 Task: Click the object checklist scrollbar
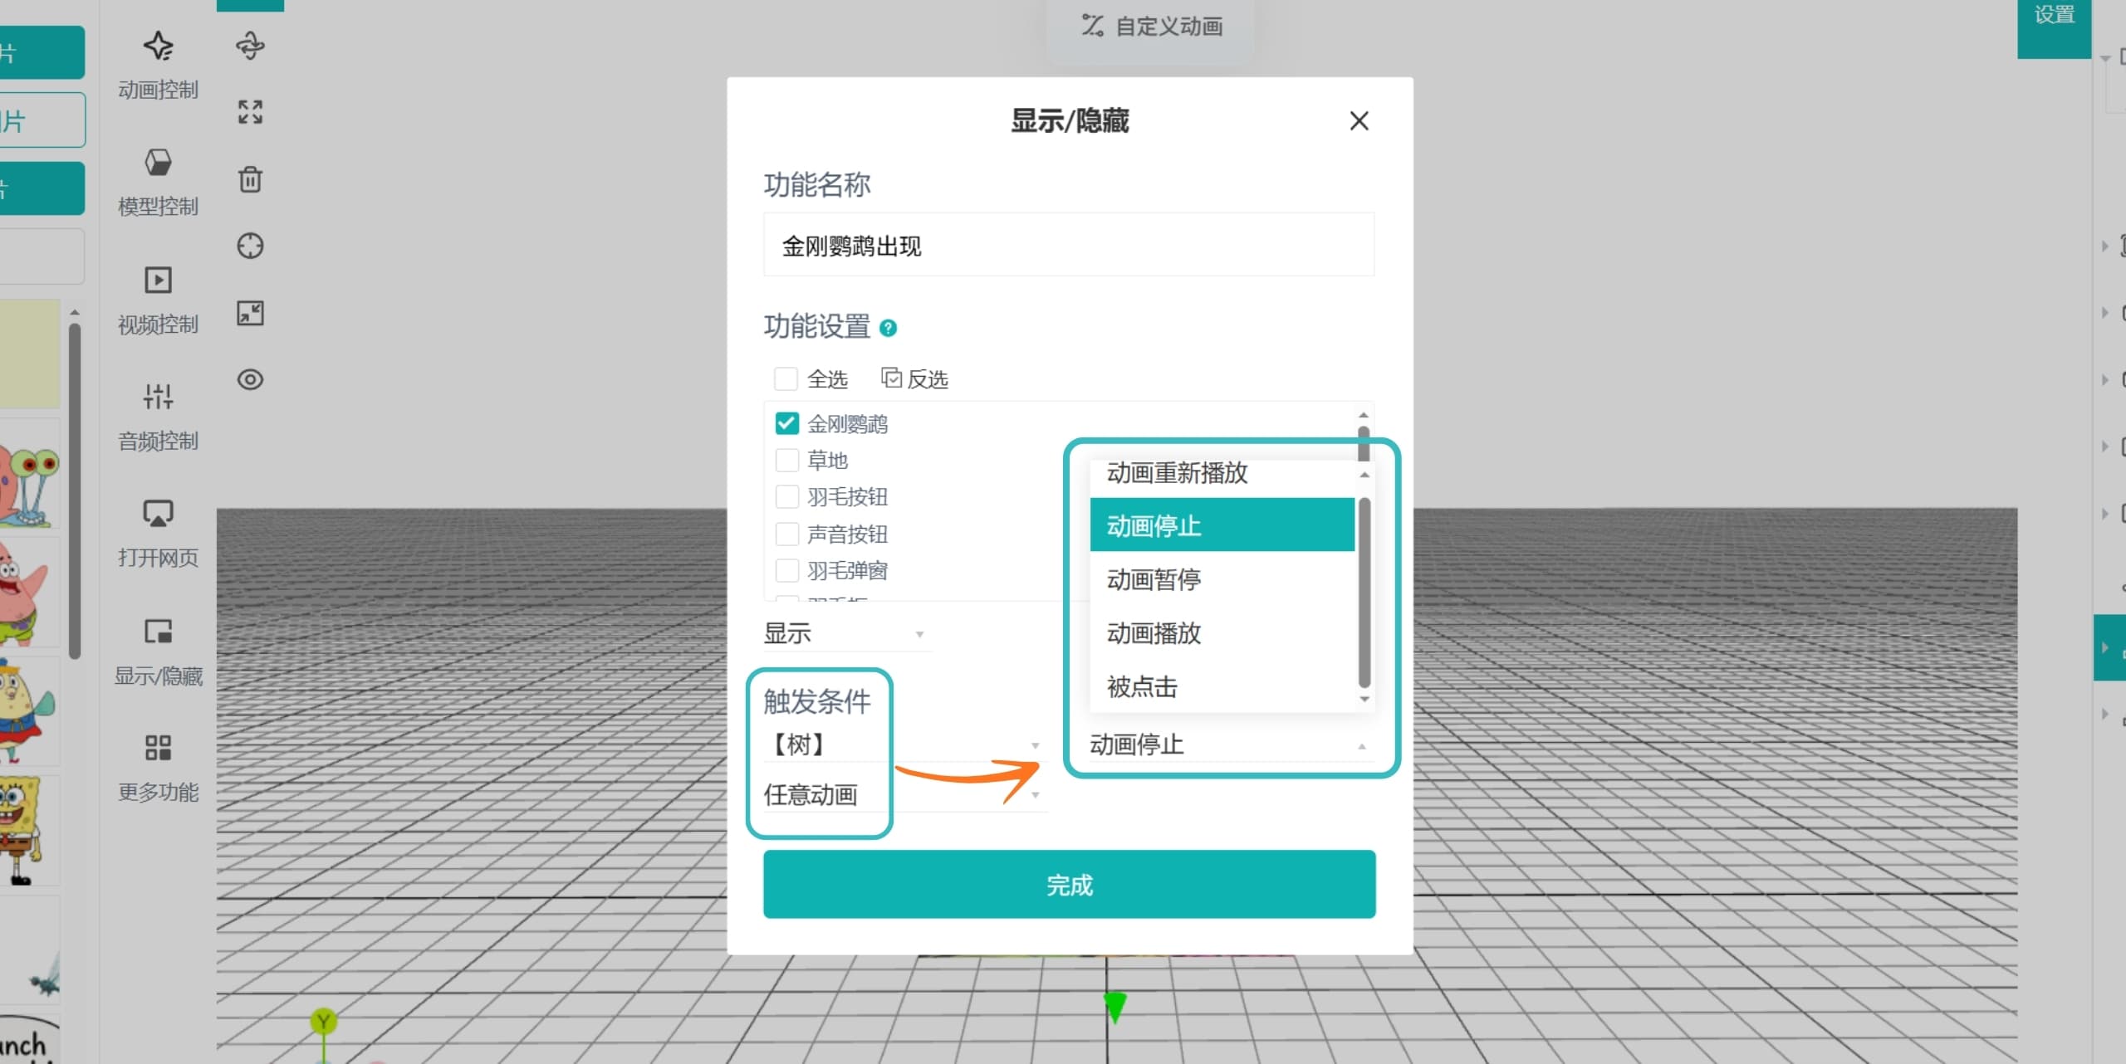click(x=1363, y=444)
